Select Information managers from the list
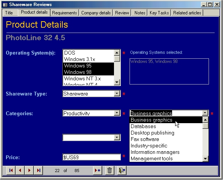The height and width of the screenshot is (180, 223). click(x=166, y=152)
